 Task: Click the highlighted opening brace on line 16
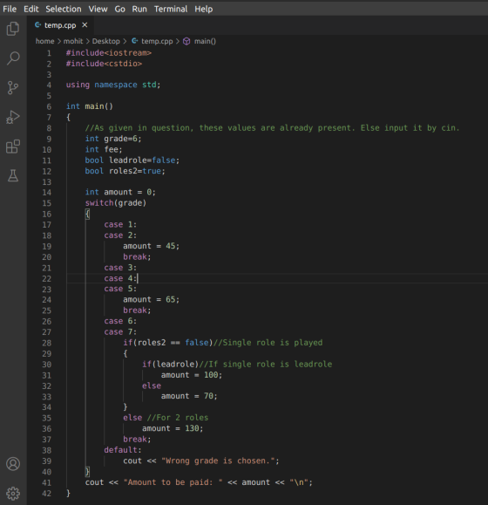87,214
